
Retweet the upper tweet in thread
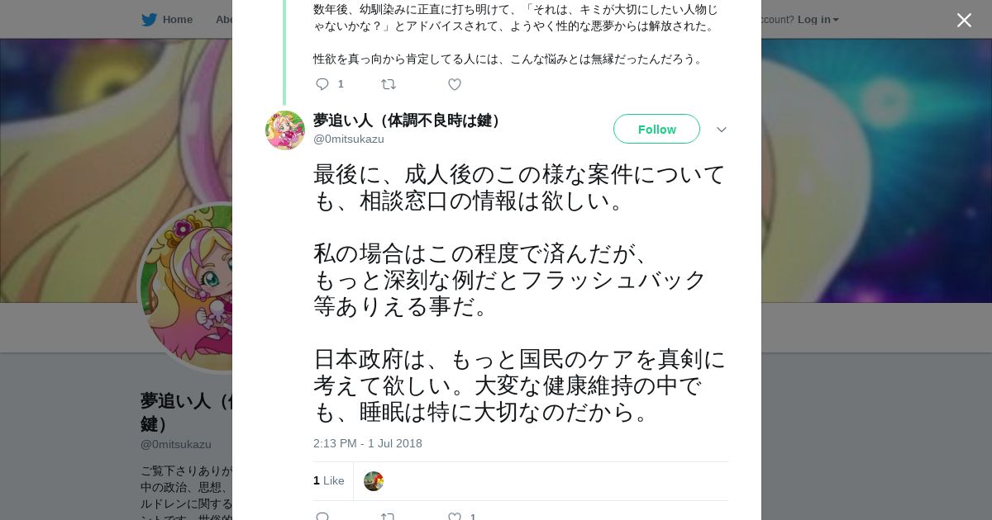(388, 84)
